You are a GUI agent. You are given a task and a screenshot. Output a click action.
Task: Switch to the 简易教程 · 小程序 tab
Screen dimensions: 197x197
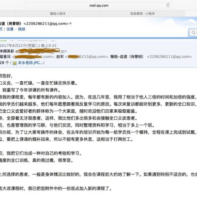coord(142,14)
